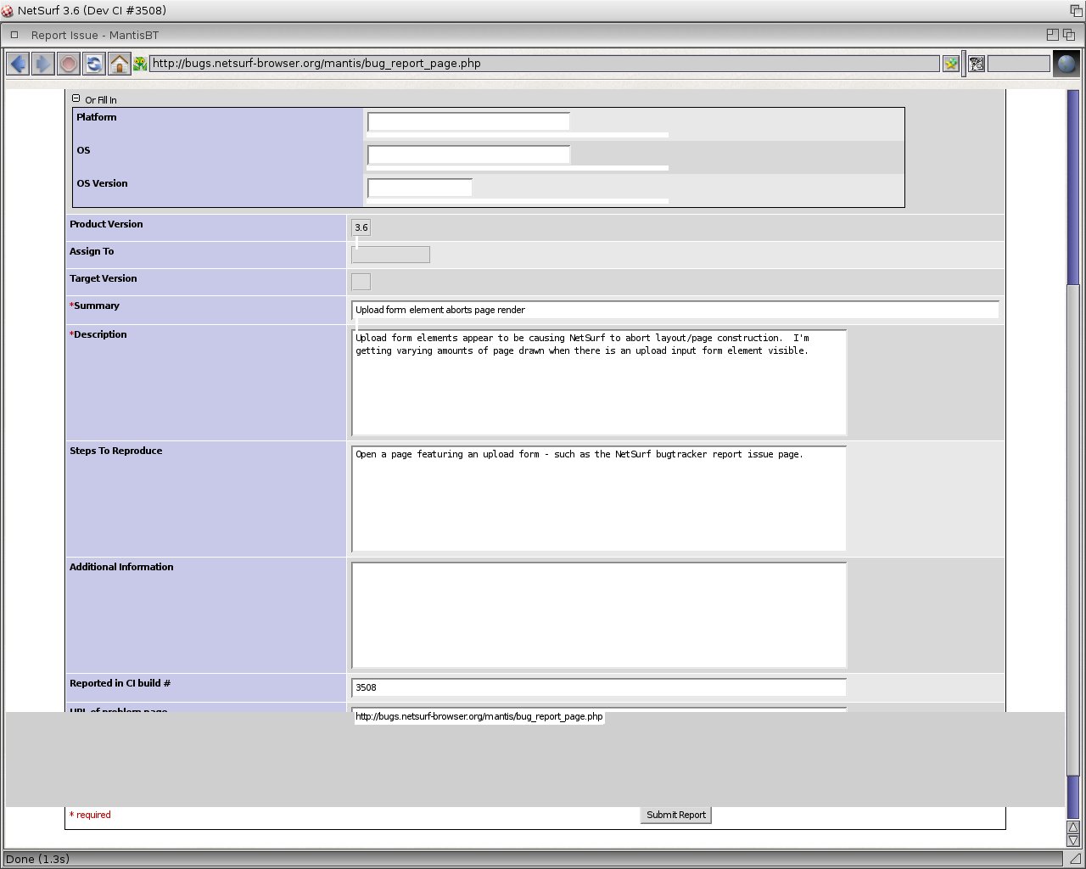Click the scroll up arrow button
Viewport: 1086px width, 869px height.
(1073, 827)
